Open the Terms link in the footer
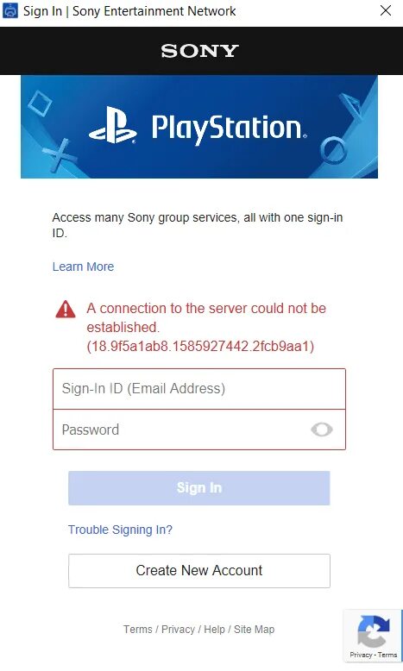Image resolution: width=403 pixels, height=671 pixels. (x=138, y=630)
